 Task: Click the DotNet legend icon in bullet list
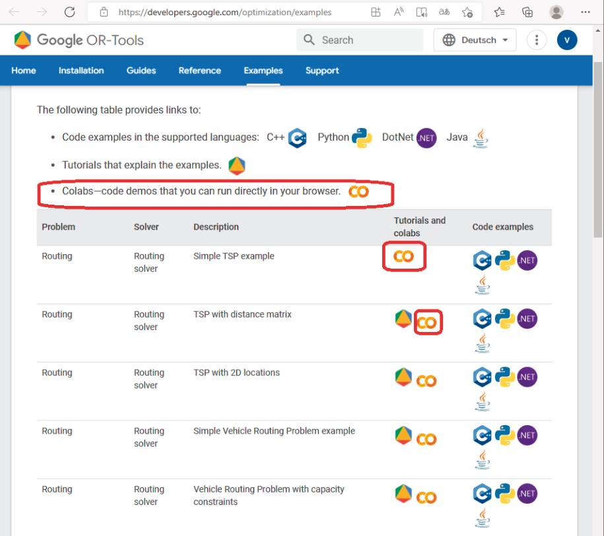[426, 138]
